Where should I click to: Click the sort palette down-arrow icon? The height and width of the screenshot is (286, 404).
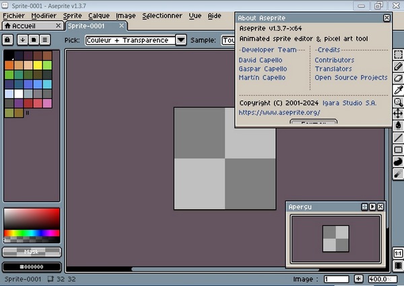coord(22,40)
